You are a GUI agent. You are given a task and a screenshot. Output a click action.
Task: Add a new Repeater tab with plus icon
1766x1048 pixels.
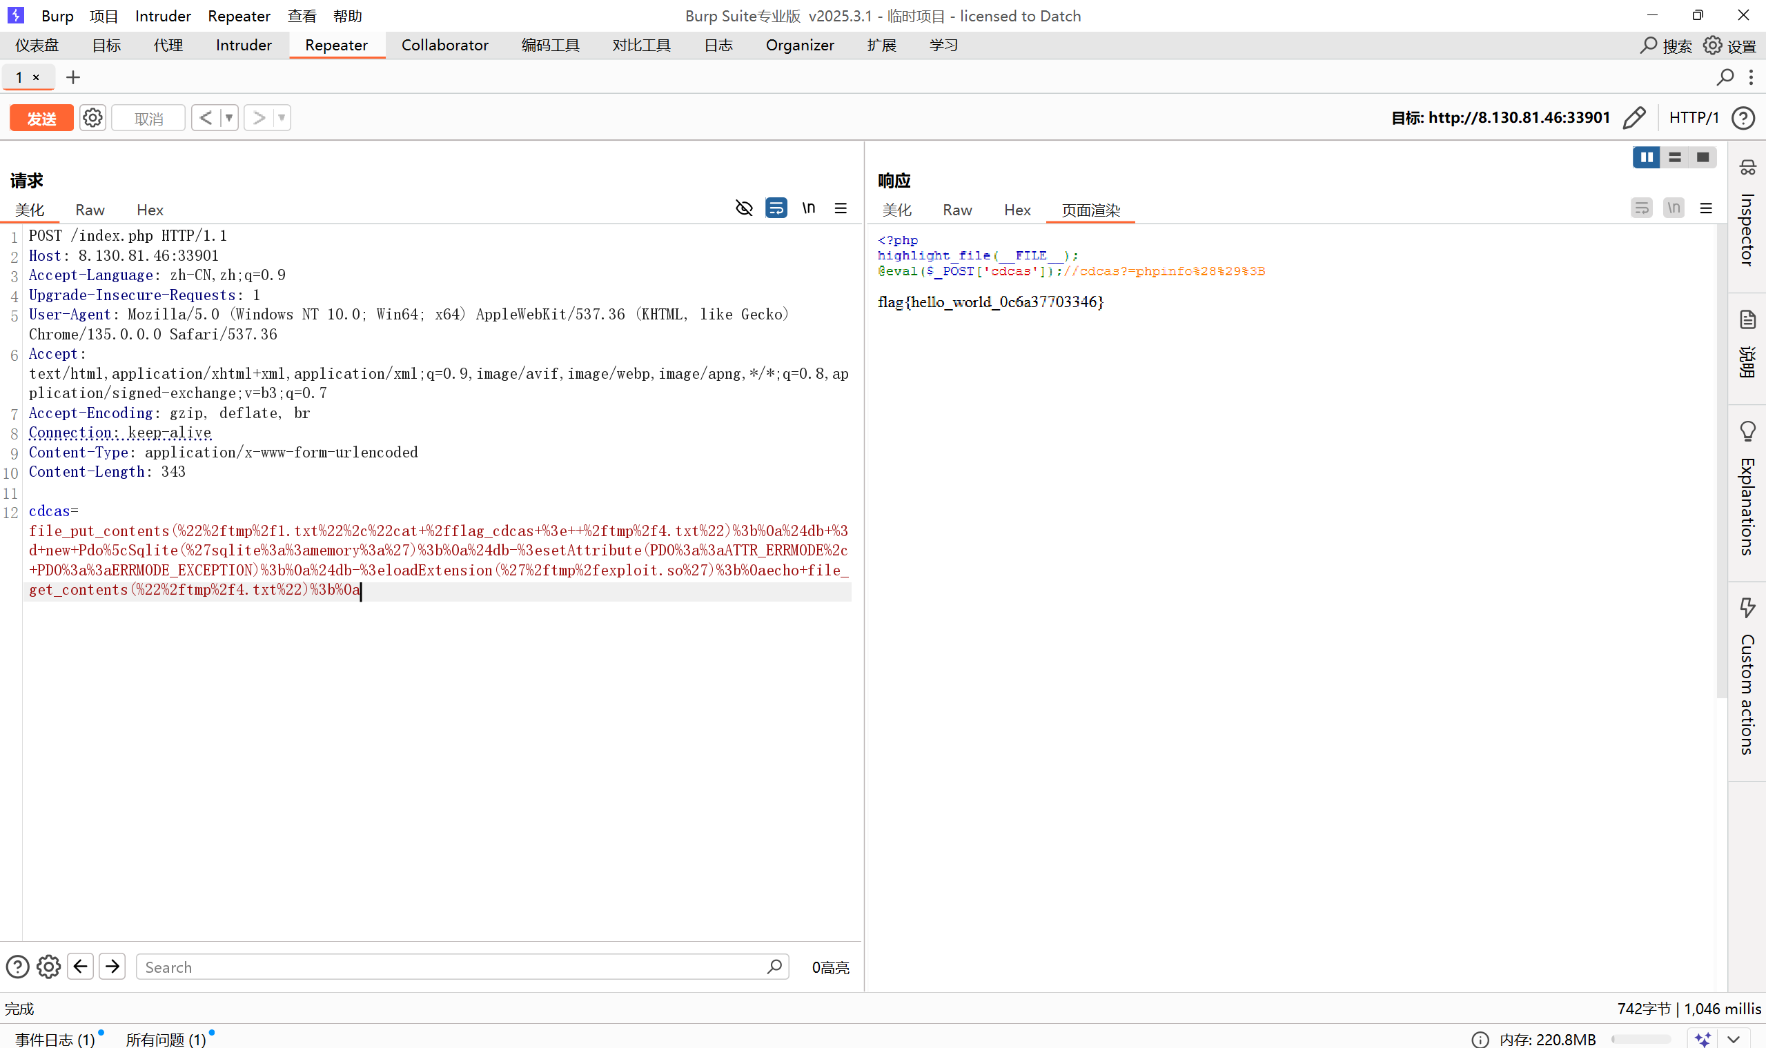72,77
